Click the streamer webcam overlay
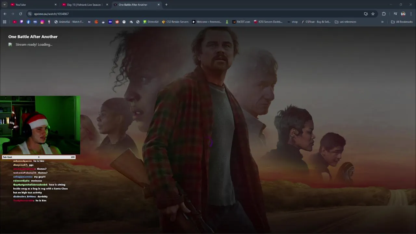 (x=40, y=125)
